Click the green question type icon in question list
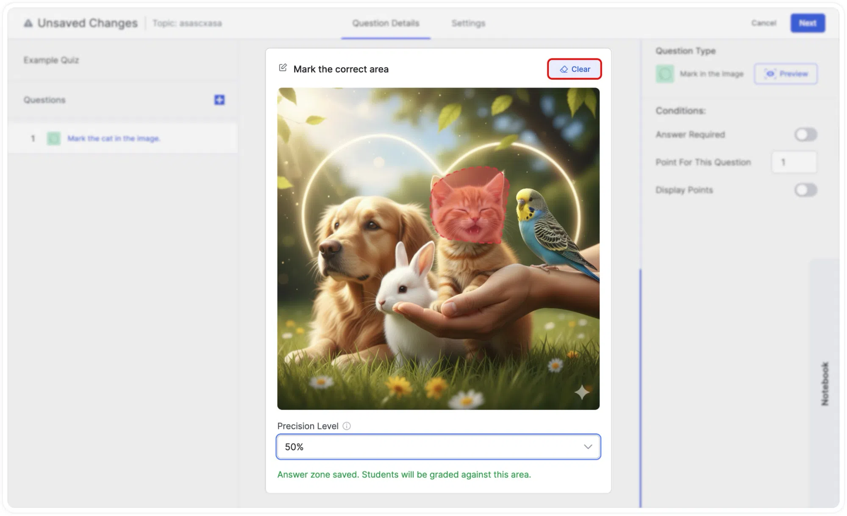 (x=54, y=138)
